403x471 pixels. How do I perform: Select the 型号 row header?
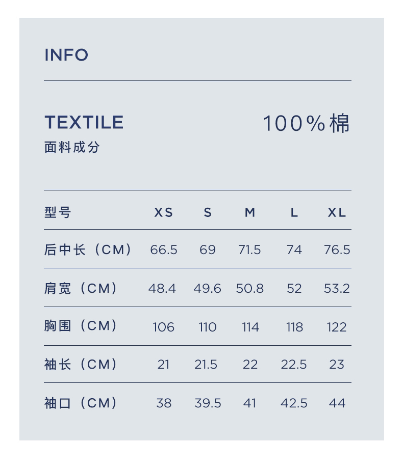[x=58, y=212]
